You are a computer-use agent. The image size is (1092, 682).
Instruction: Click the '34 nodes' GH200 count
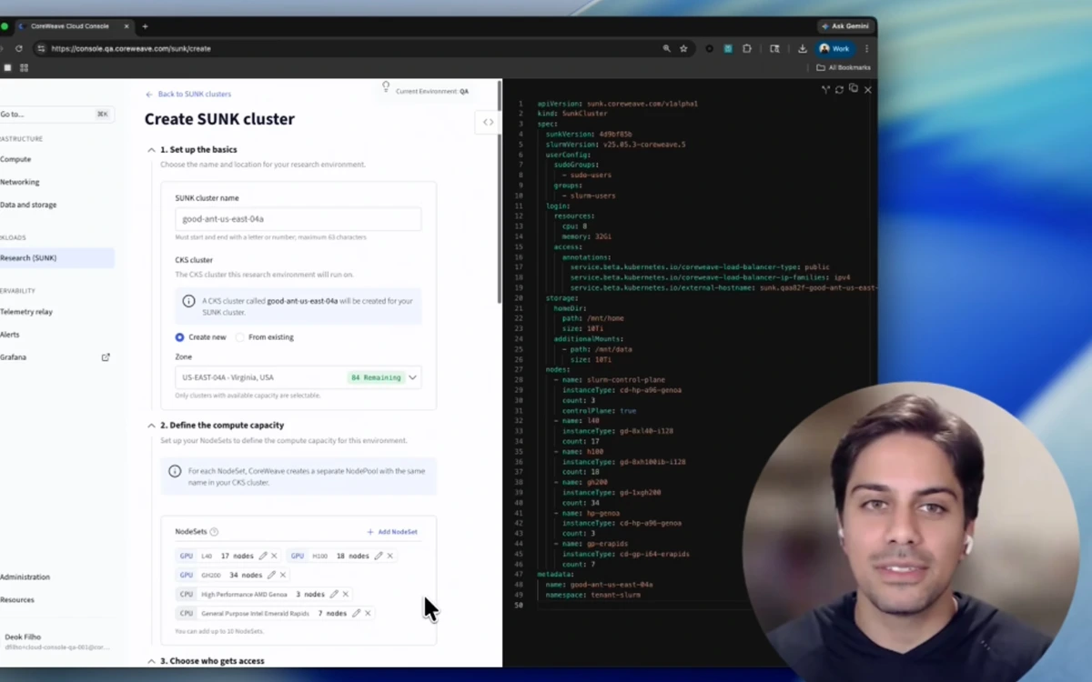pos(246,575)
